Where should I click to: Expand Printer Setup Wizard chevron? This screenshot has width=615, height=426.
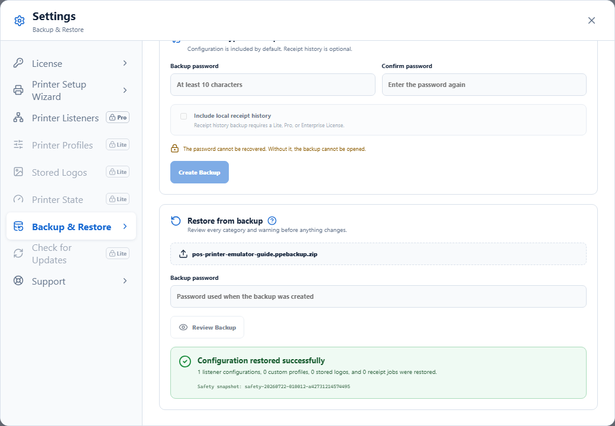[125, 90]
